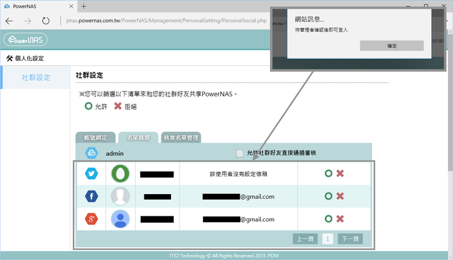The height and width of the screenshot is (260, 453).
Task: Switch to the 核准名單管理 tab
Action: (180, 137)
